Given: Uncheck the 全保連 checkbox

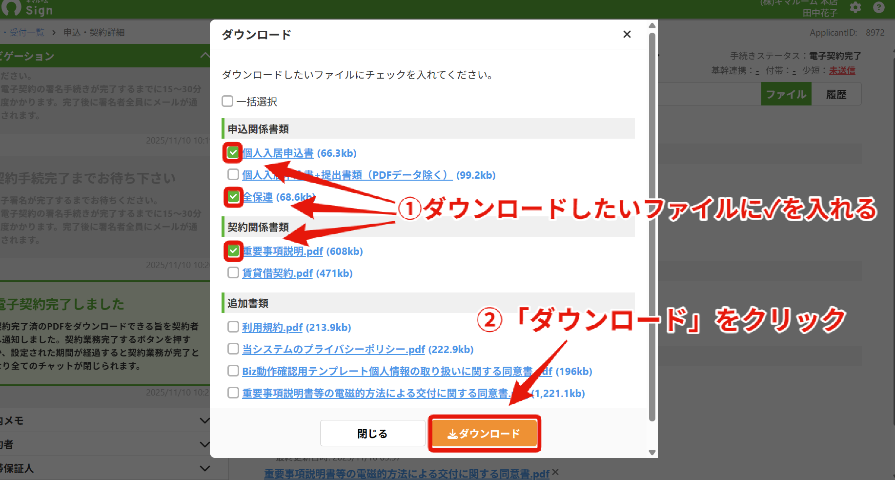Looking at the screenshot, I should coord(233,197).
